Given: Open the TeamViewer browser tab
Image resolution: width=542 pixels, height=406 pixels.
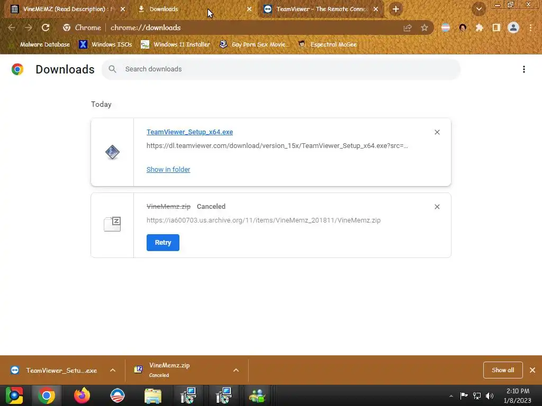Looking at the screenshot, I should click(x=321, y=9).
